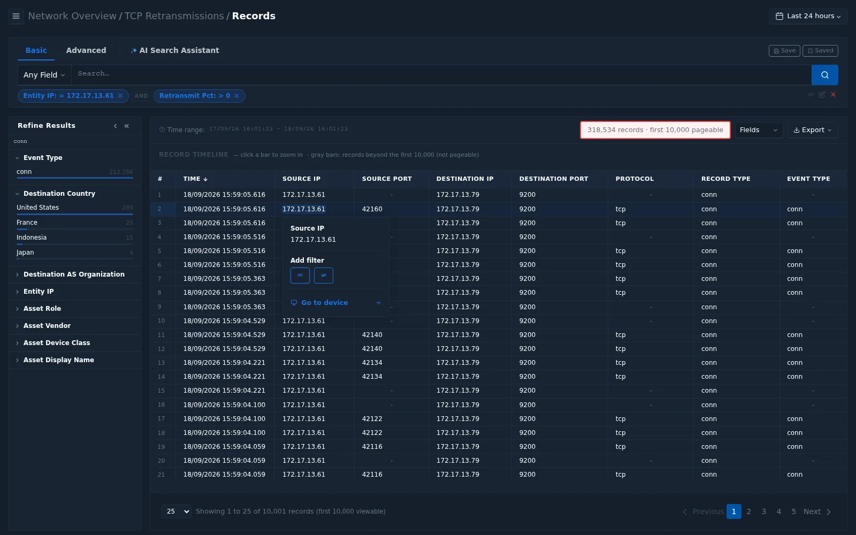The height and width of the screenshot is (535, 856).
Task: Open the hamburger navigation menu
Action: 16,16
